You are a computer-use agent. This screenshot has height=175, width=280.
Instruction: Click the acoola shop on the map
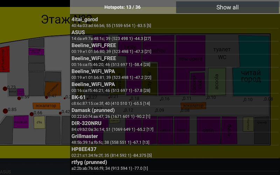217,82
